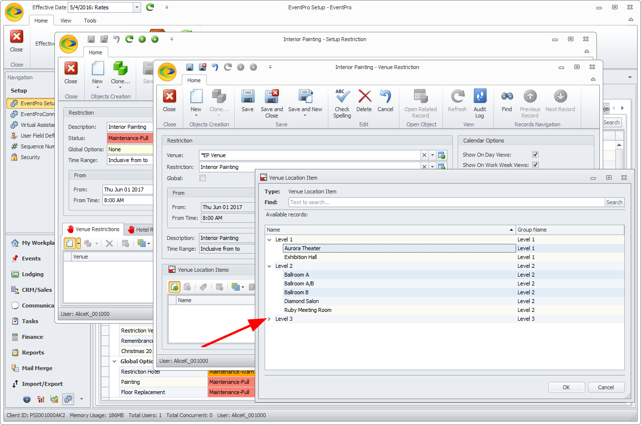
Task: Select the Venue Restrictions tab
Action: coord(93,229)
